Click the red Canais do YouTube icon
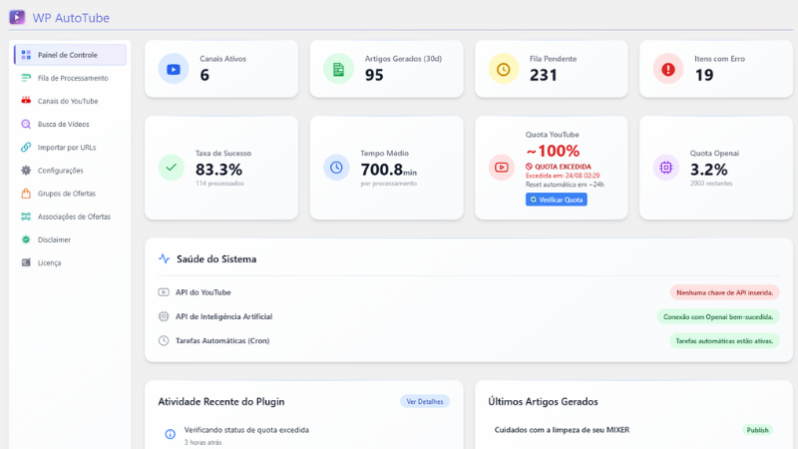The image size is (798, 449). (26, 101)
